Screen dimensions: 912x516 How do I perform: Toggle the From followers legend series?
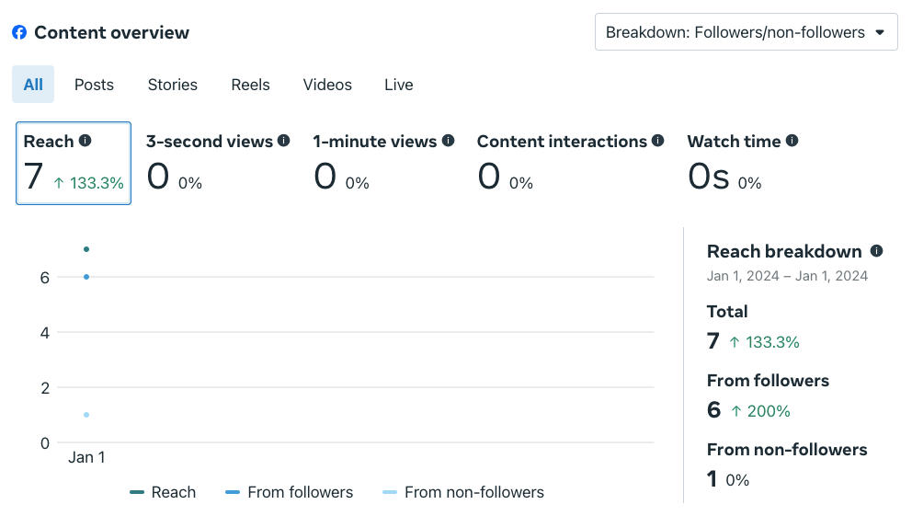click(x=290, y=492)
